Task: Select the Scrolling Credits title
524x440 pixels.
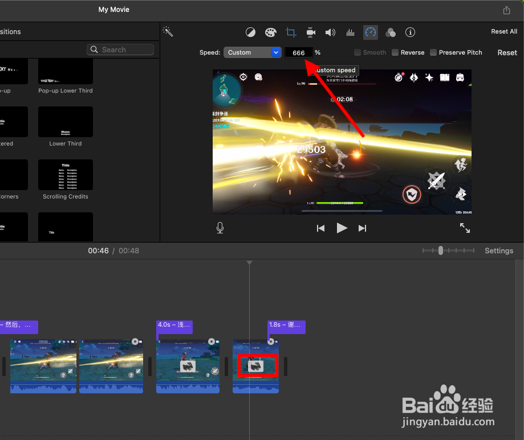Action: tap(66, 175)
